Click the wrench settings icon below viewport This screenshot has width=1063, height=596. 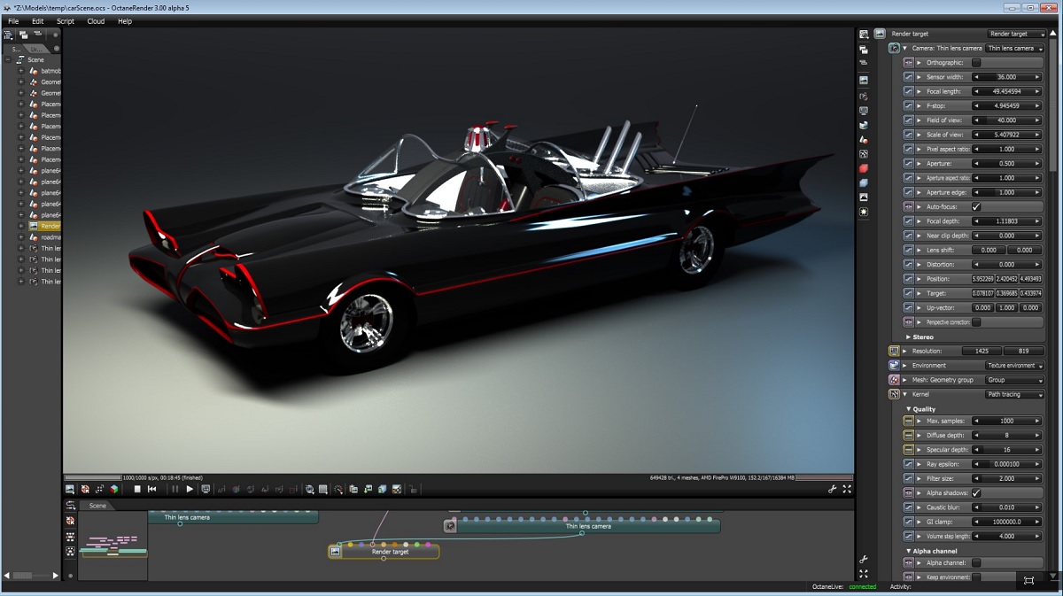pos(833,489)
